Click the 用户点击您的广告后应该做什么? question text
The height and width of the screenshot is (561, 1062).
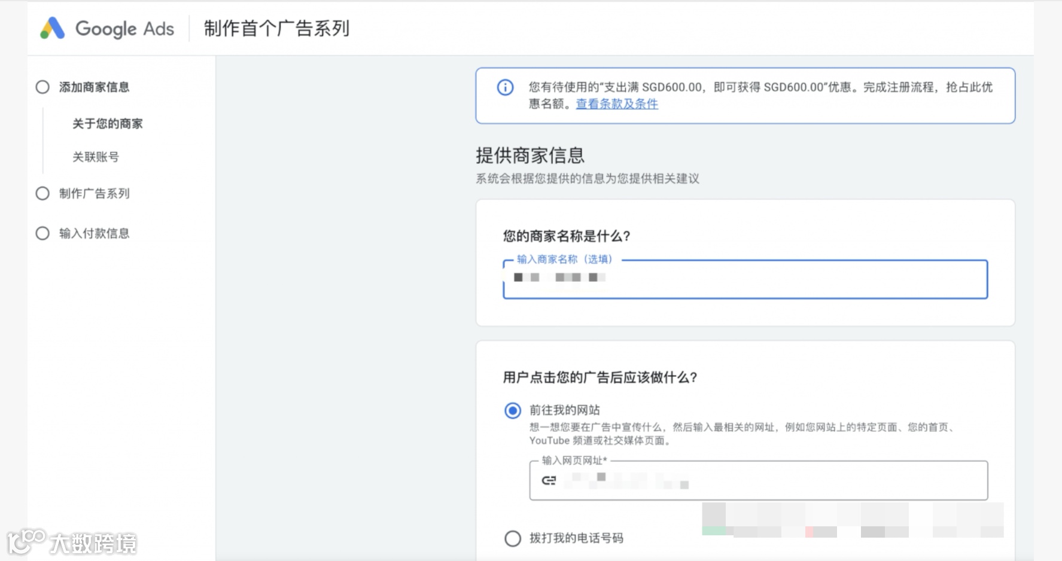[600, 377]
